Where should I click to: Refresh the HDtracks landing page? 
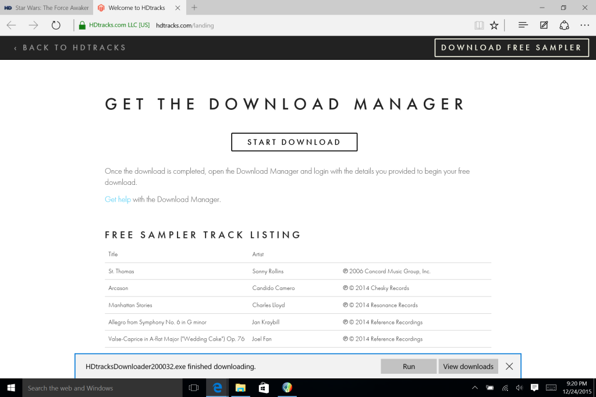[x=56, y=26]
